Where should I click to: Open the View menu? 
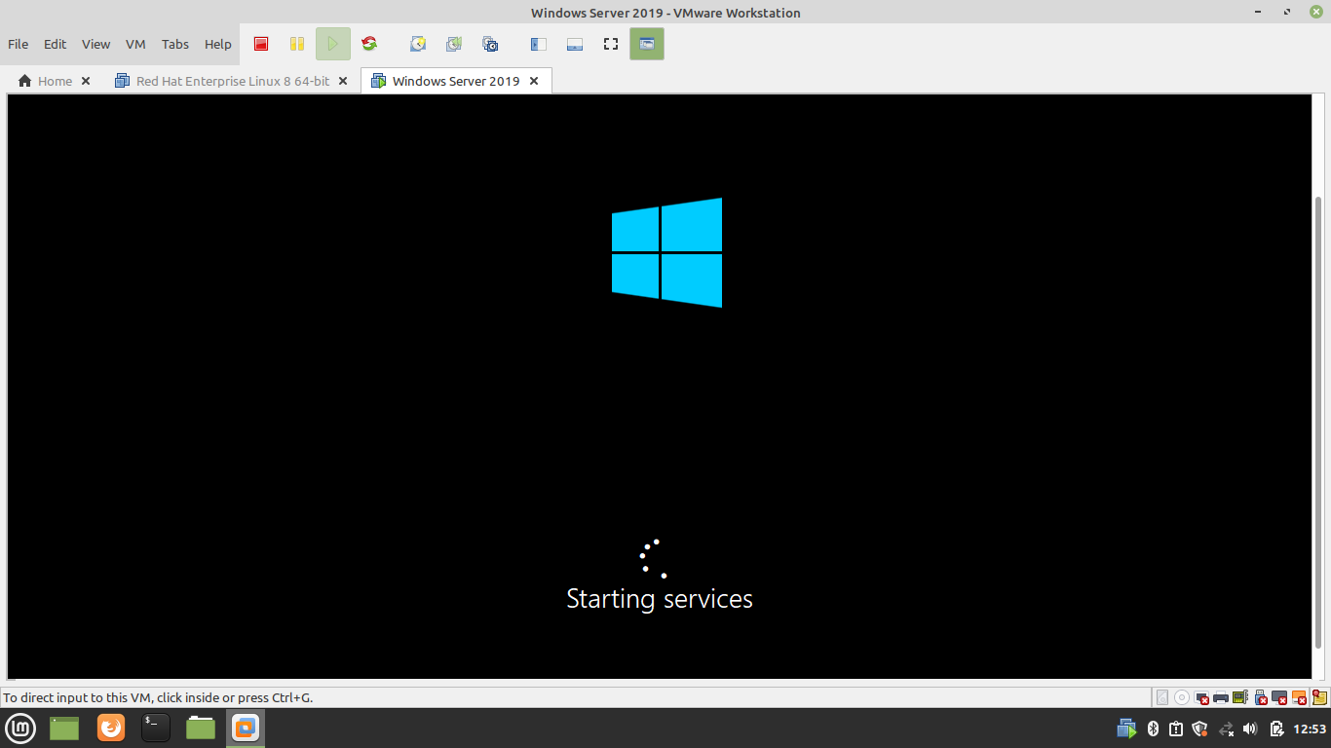(95, 44)
